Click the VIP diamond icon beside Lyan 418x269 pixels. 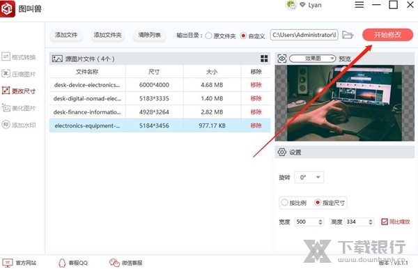coord(302,5)
